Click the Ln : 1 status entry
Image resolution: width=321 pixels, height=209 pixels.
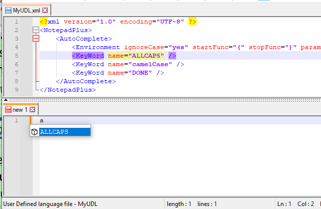click(284, 204)
